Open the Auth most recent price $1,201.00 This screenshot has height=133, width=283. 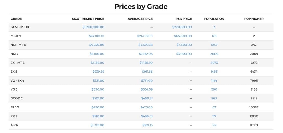[x=97, y=125]
